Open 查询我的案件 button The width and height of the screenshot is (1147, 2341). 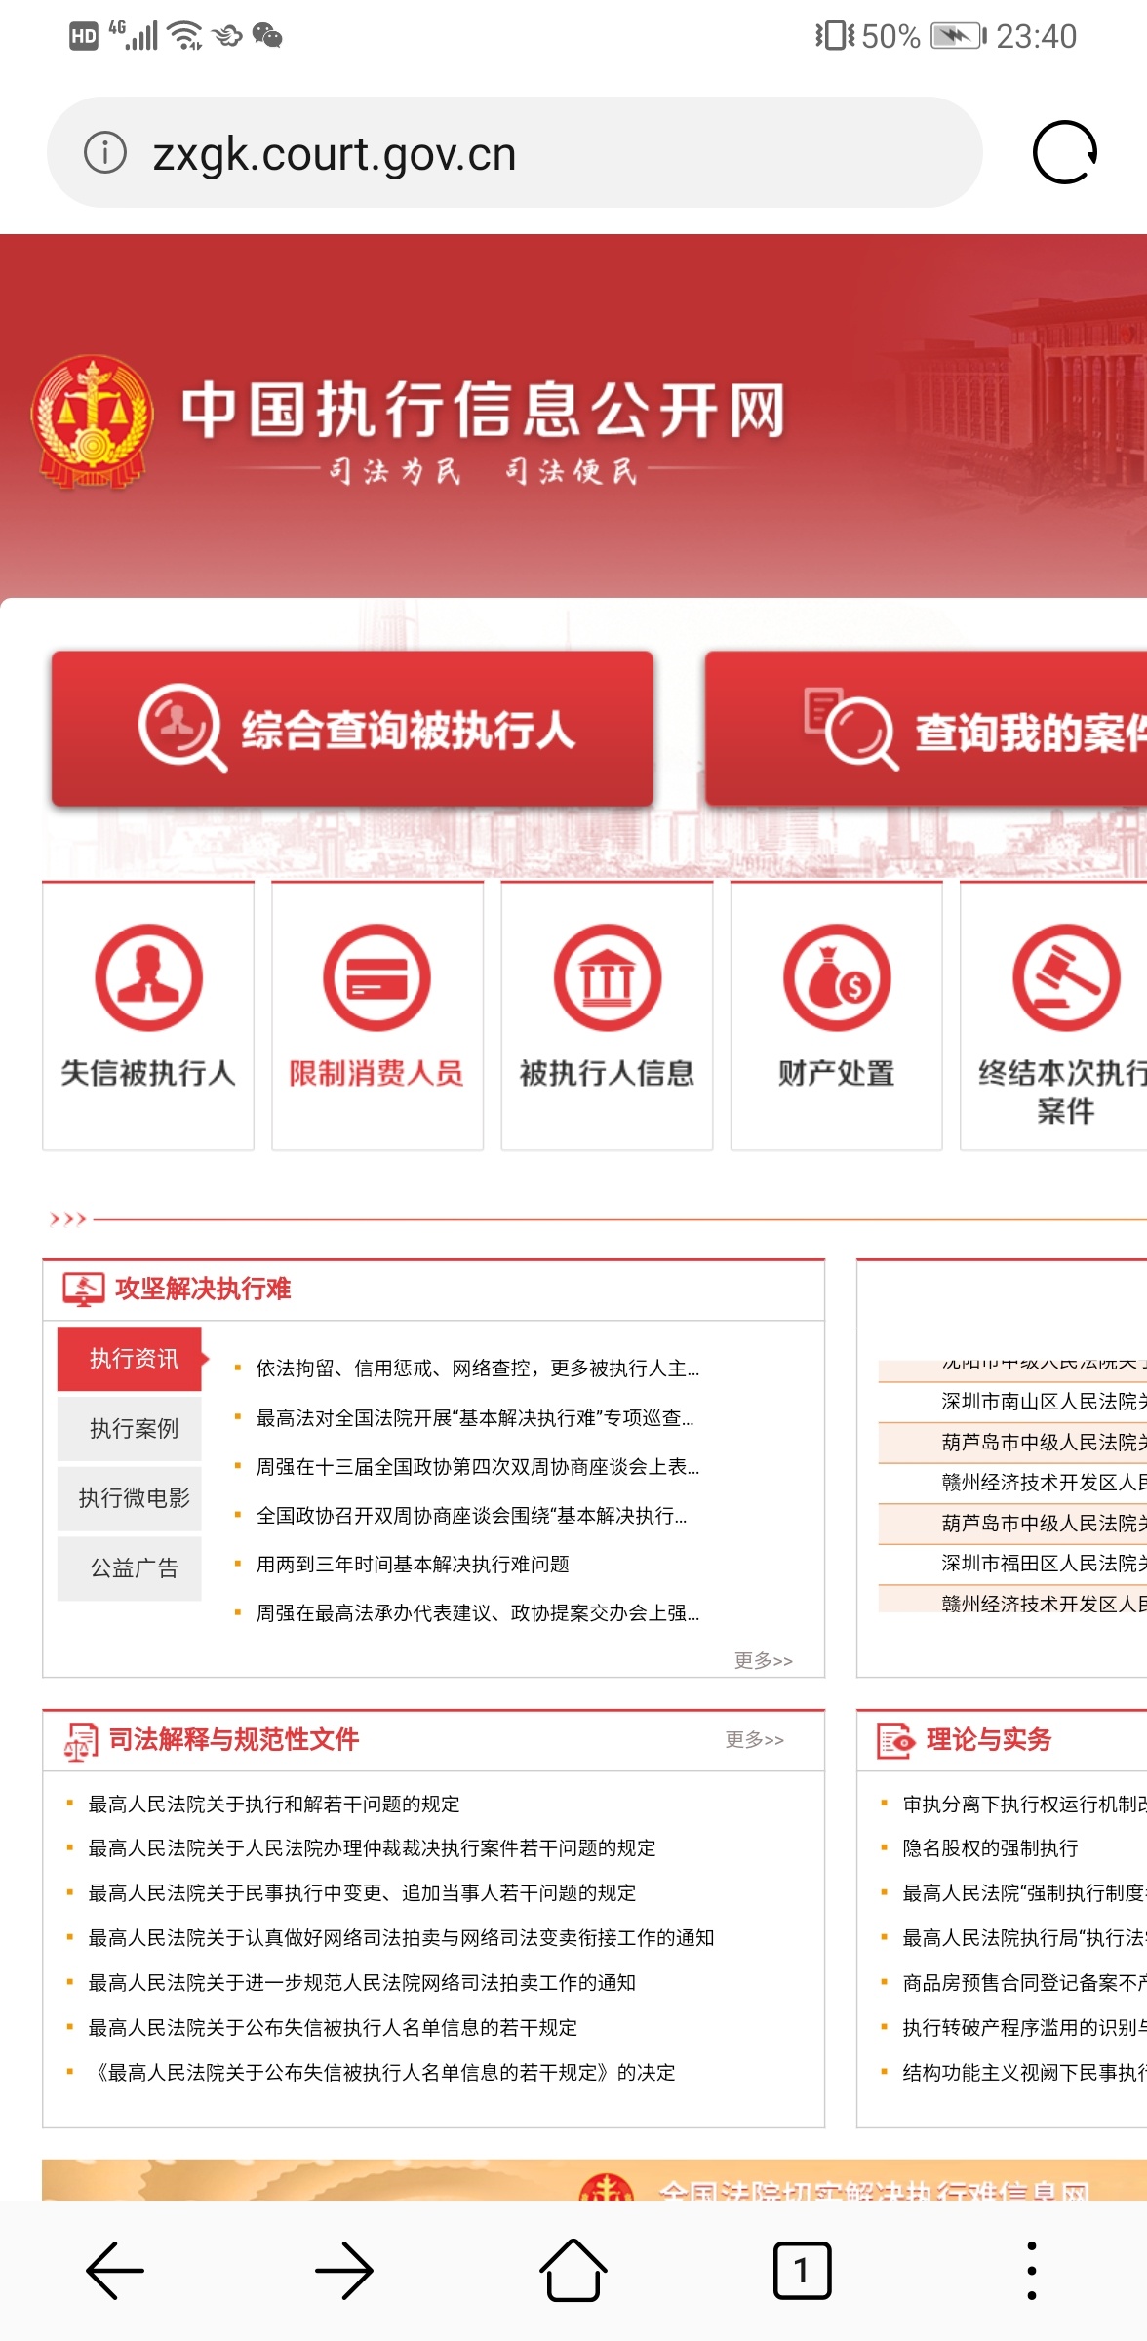[926, 729]
